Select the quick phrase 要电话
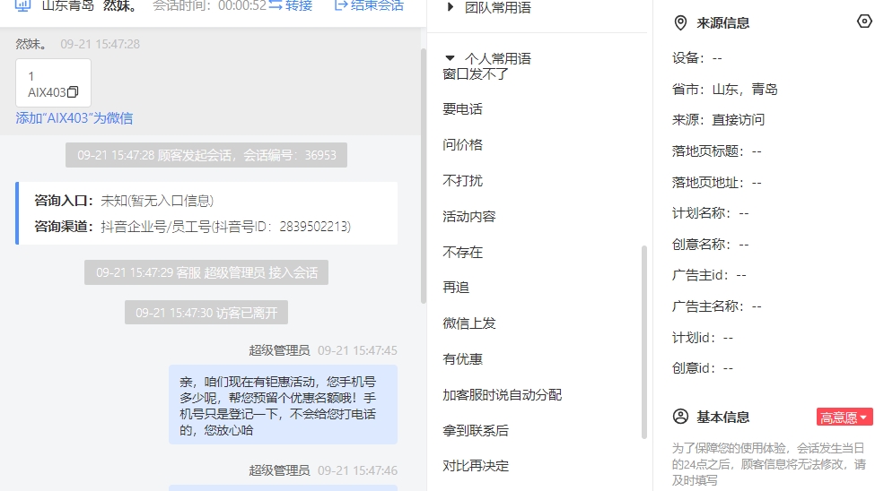This screenshot has height=491, width=875. (x=462, y=109)
